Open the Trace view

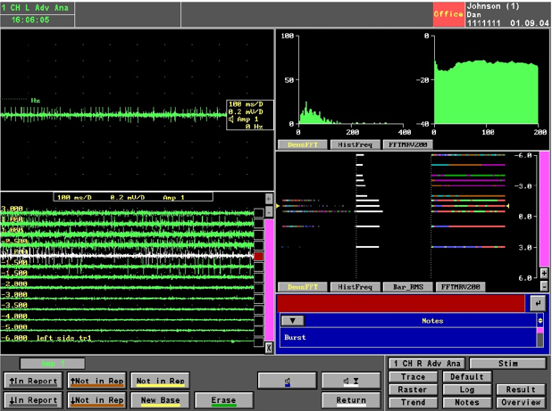coord(413,377)
